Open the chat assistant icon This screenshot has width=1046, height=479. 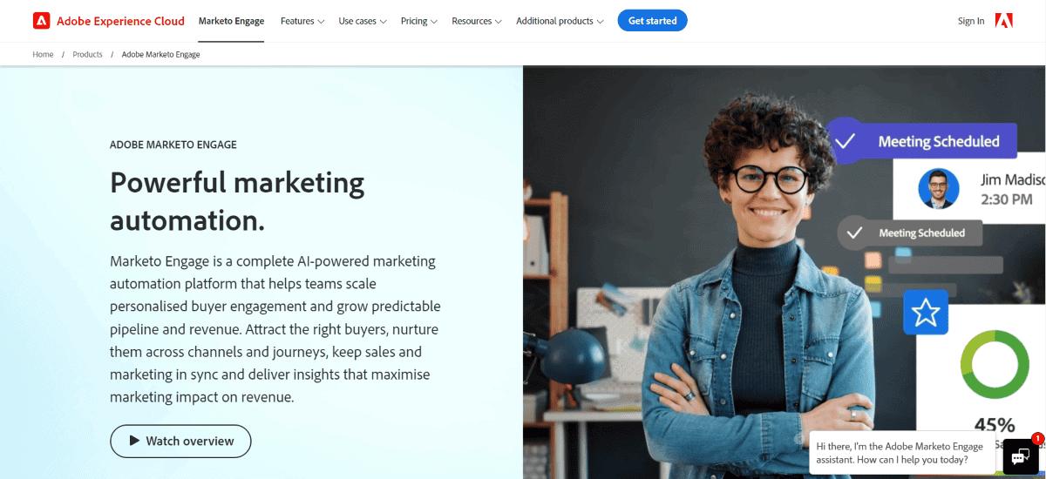1018,455
